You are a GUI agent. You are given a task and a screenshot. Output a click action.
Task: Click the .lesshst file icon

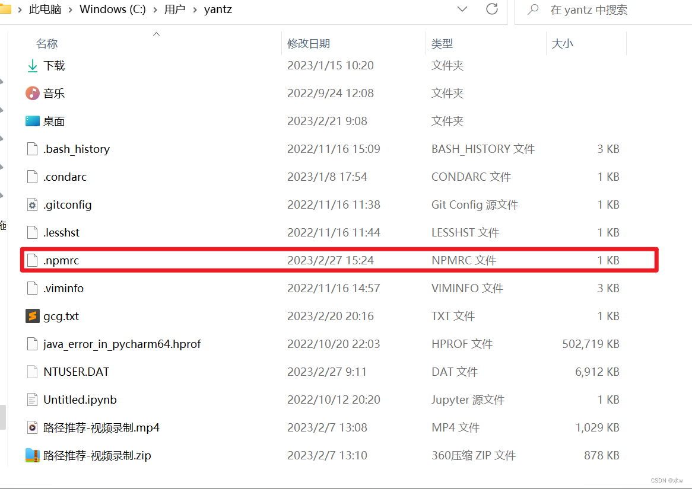(32, 232)
